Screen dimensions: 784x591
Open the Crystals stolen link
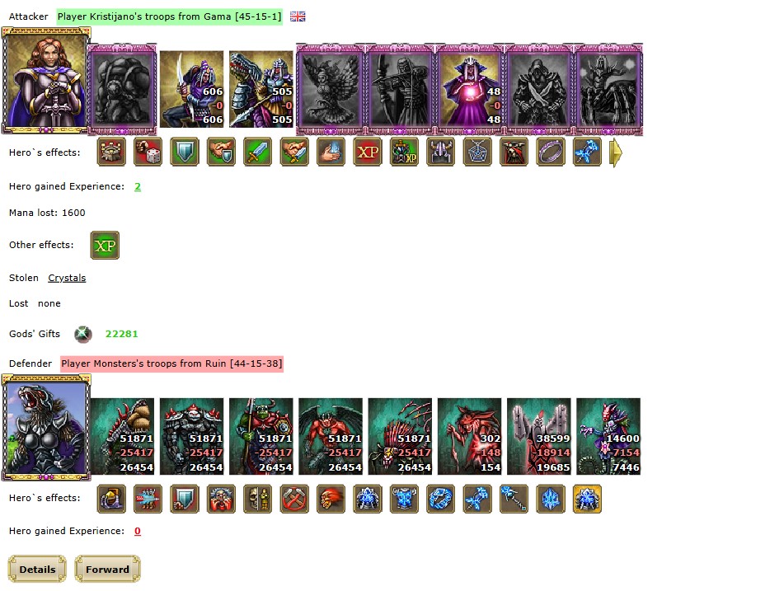pos(67,278)
